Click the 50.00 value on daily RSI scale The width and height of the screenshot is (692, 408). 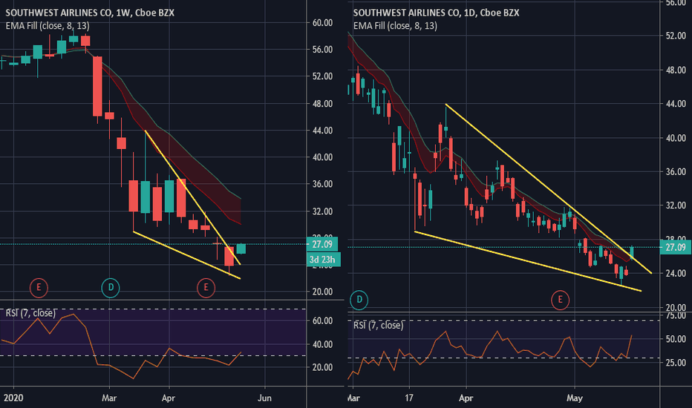pos(676,339)
